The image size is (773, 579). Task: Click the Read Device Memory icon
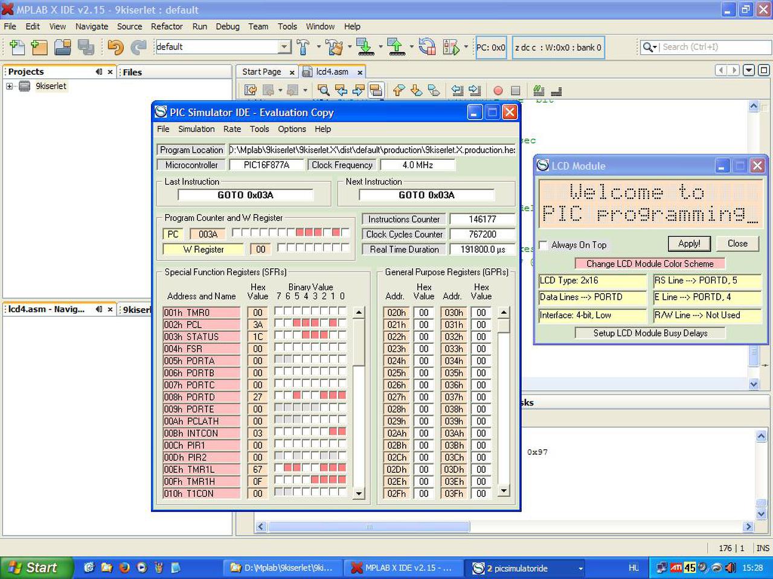396,47
